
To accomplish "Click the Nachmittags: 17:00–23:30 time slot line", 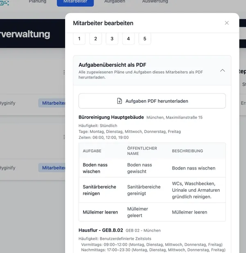I will [153, 250].
